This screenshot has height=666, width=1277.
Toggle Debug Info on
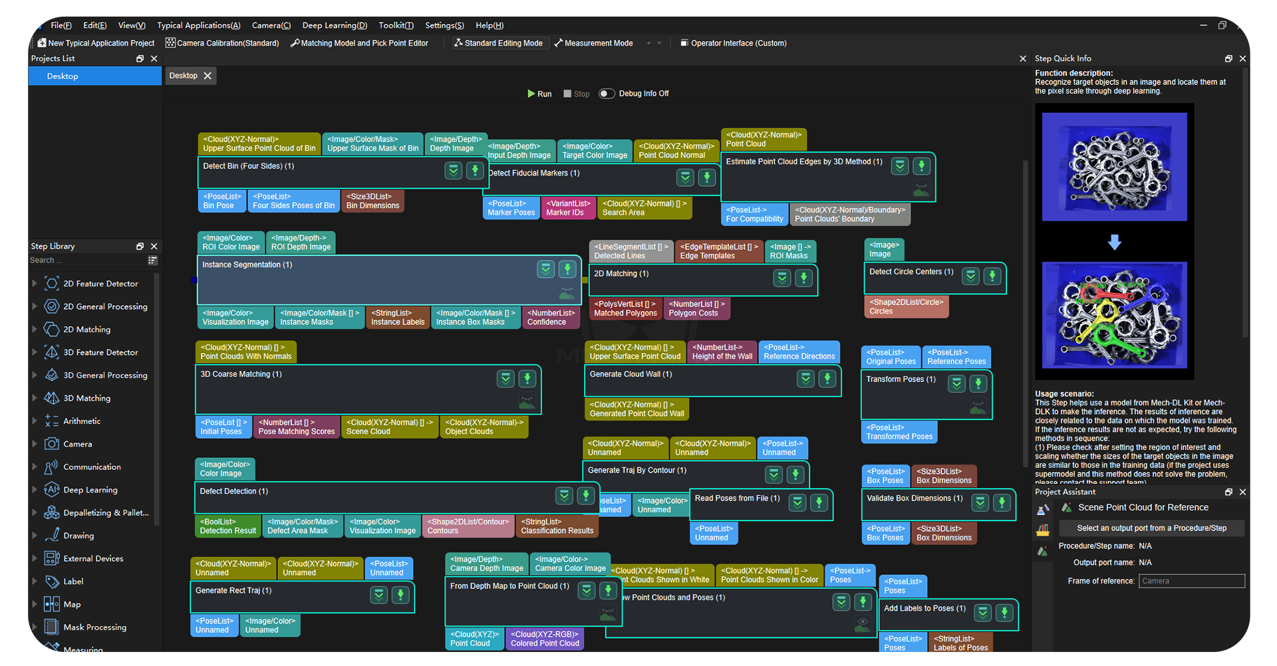tap(607, 93)
